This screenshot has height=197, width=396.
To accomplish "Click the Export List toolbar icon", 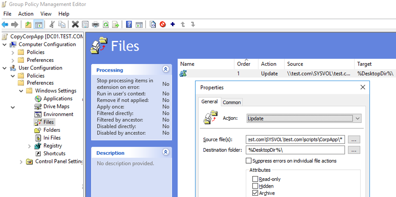I will pyautogui.click(x=116, y=24).
